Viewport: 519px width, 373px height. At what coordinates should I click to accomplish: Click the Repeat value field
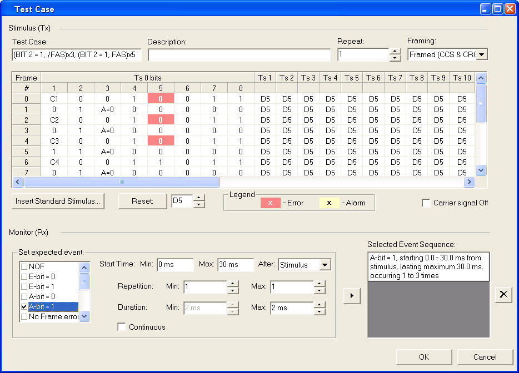click(x=363, y=54)
